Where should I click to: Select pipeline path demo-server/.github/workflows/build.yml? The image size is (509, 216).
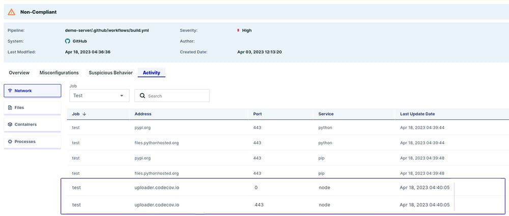coord(107,30)
